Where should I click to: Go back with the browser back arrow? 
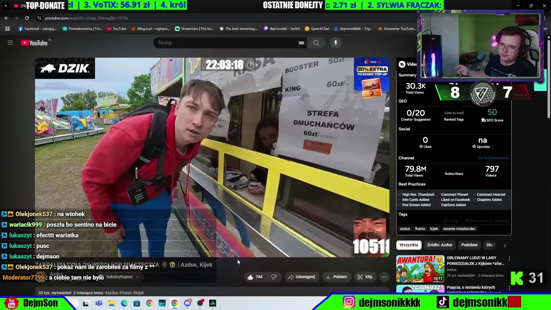6,18
